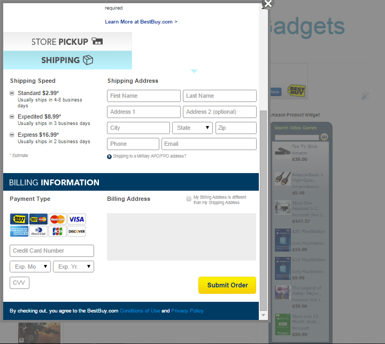The height and width of the screenshot is (344, 385).
Task: Switch to the Store Pickup tab
Action: click(x=67, y=41)
